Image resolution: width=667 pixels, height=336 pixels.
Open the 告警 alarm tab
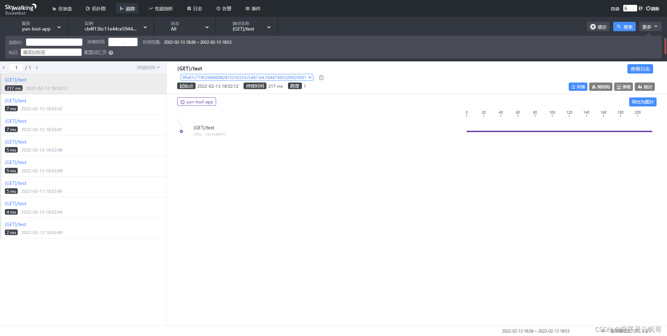click(224, 9)
